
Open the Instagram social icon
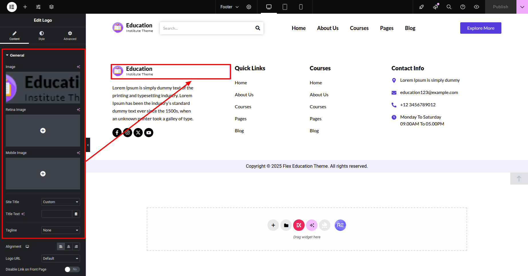128,133
